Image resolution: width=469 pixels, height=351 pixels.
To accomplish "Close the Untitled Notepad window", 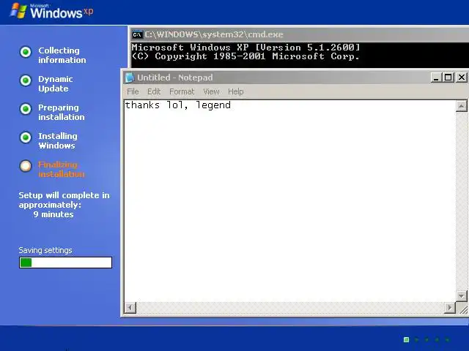I will point(462,78).
